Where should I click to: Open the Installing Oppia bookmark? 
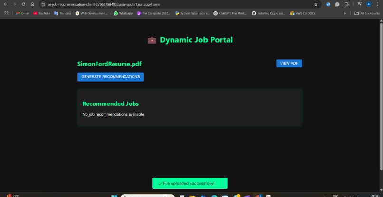(268, 13)
